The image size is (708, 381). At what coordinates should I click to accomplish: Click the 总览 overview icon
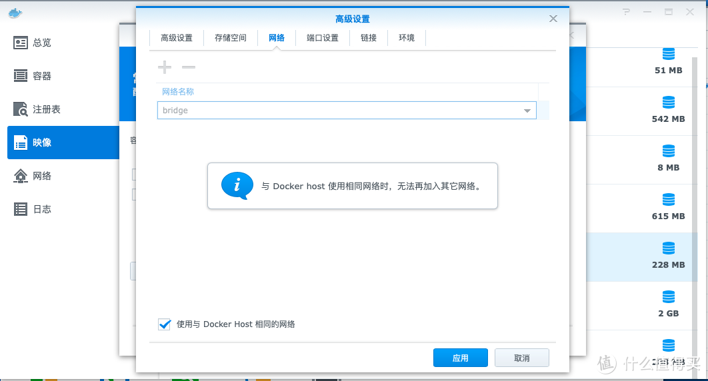(x=20, y=43)
